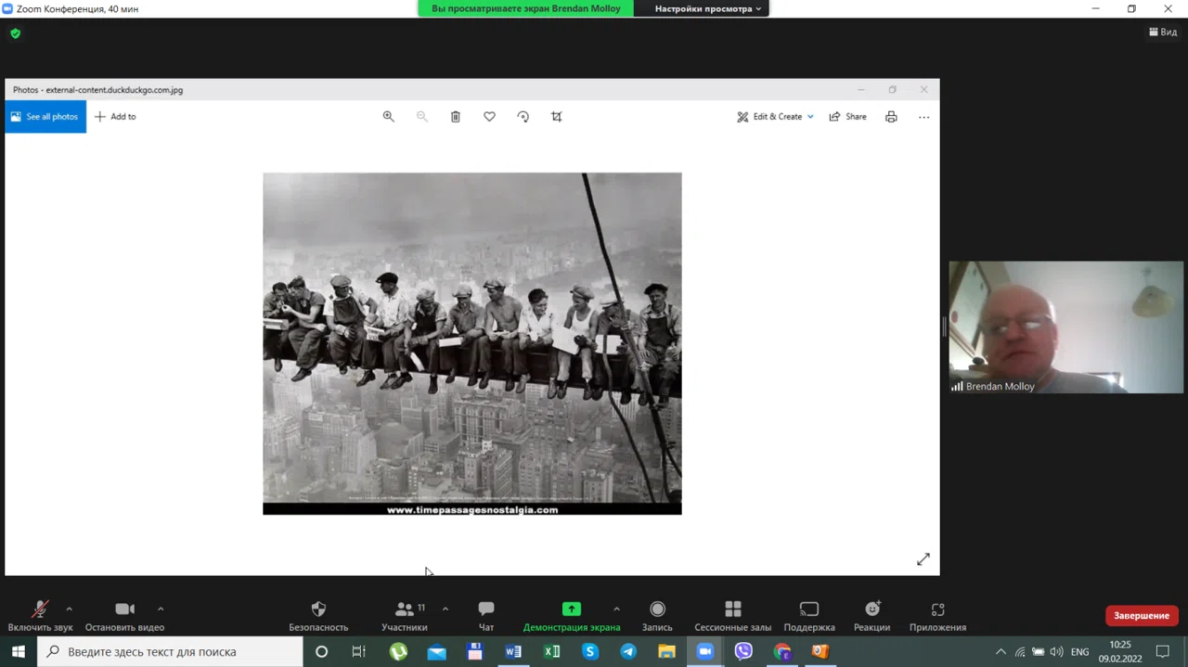Open Telegram from taskbar
Screen dimensions: 1188x667
click(x=628, y=651)
